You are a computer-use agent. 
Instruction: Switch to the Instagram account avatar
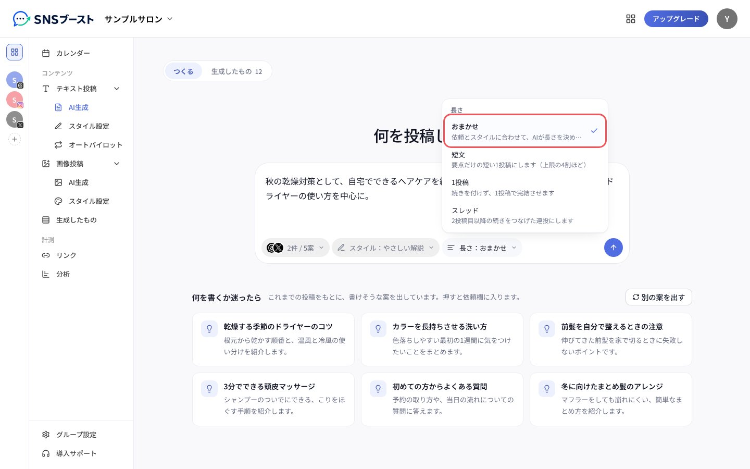(15, 100)
